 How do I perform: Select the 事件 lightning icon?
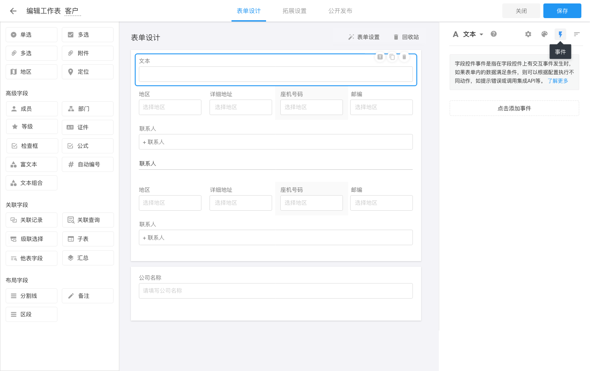click(560, 34)
